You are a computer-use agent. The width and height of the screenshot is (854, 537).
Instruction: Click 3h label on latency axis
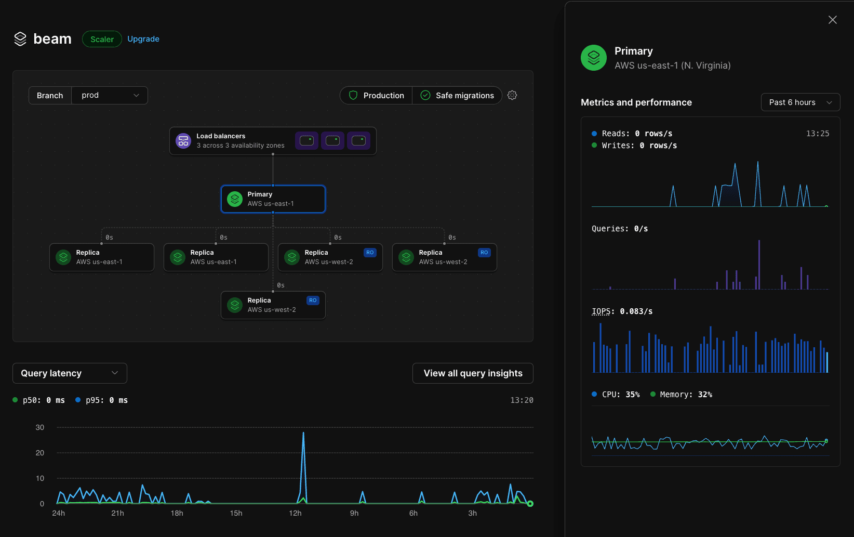click(472, 513)
